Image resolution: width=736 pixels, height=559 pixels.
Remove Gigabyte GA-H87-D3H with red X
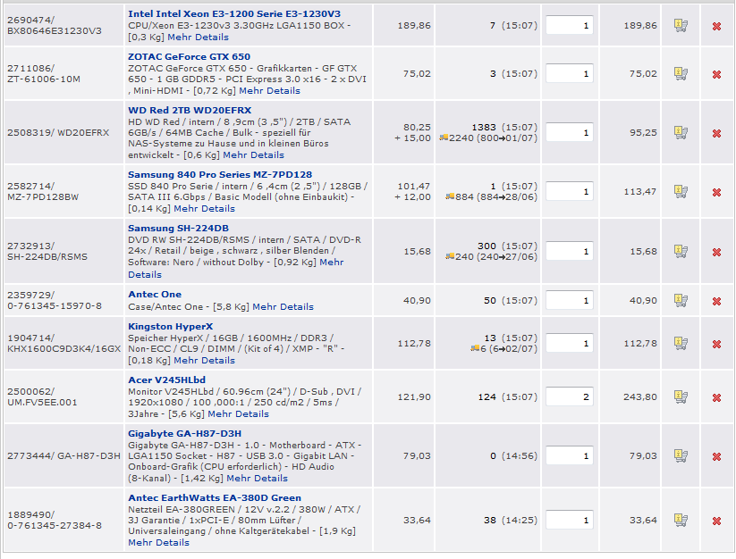[716, 457]
